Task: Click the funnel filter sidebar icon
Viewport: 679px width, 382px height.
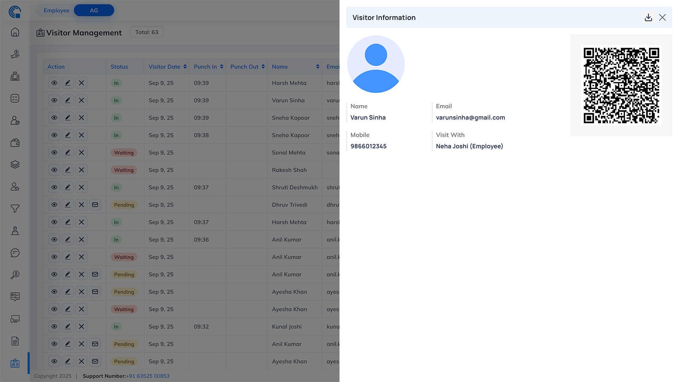Action: pos(15,209)
